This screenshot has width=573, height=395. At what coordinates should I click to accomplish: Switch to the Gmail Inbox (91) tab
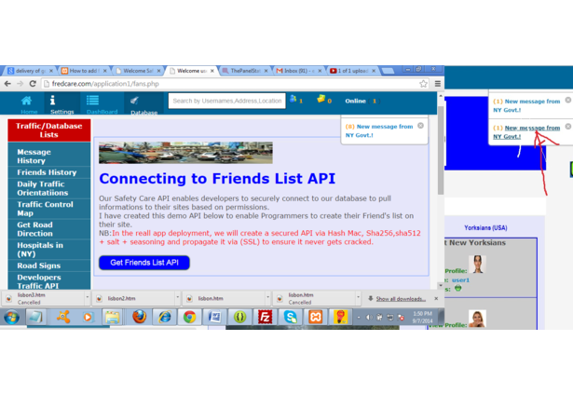click(298, 71)
